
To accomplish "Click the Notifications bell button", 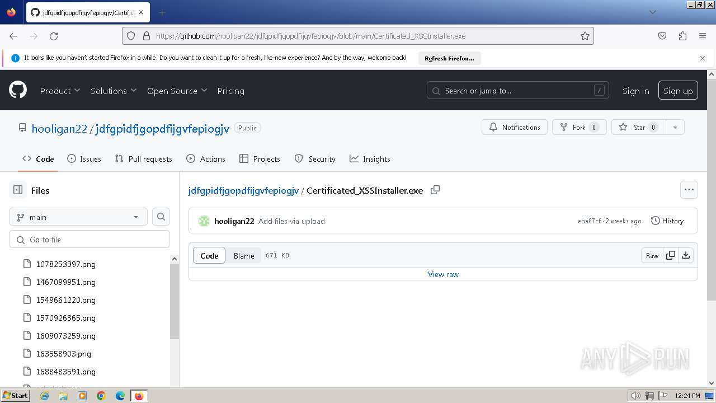I will tap(515, 127).
